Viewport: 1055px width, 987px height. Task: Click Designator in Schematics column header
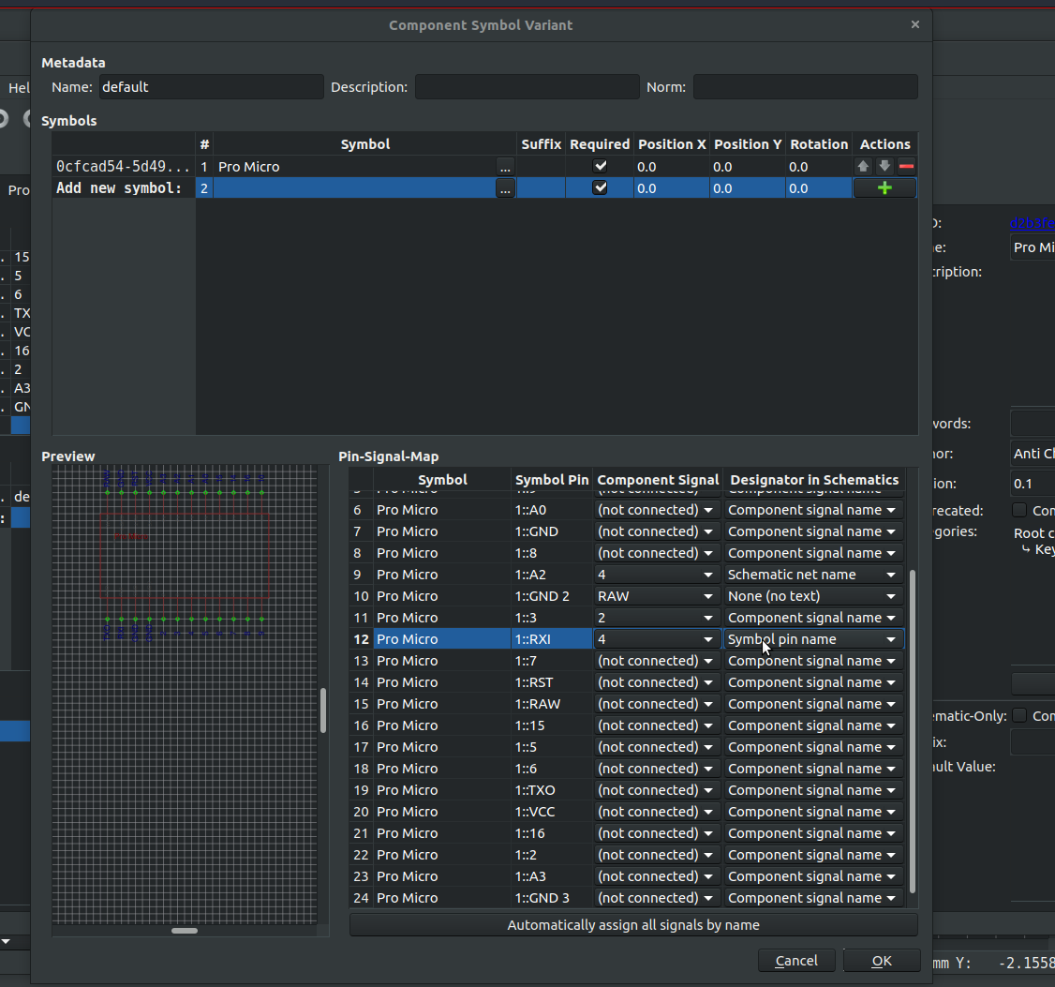pyautogui.click(x=814, y=480)
